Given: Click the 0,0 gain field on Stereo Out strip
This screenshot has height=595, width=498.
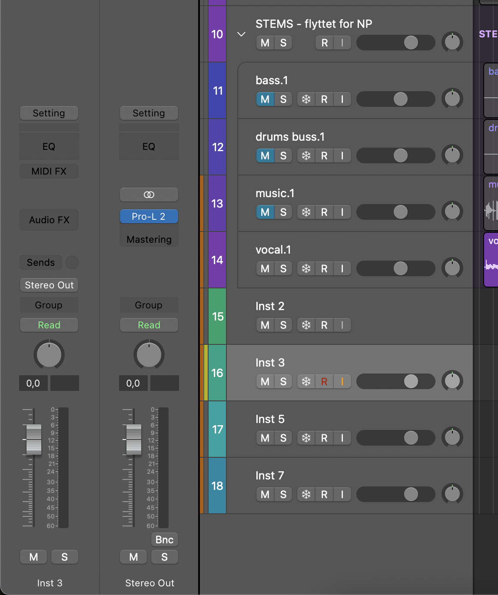Looking at the screenshot, I should [x=133, y=383].
